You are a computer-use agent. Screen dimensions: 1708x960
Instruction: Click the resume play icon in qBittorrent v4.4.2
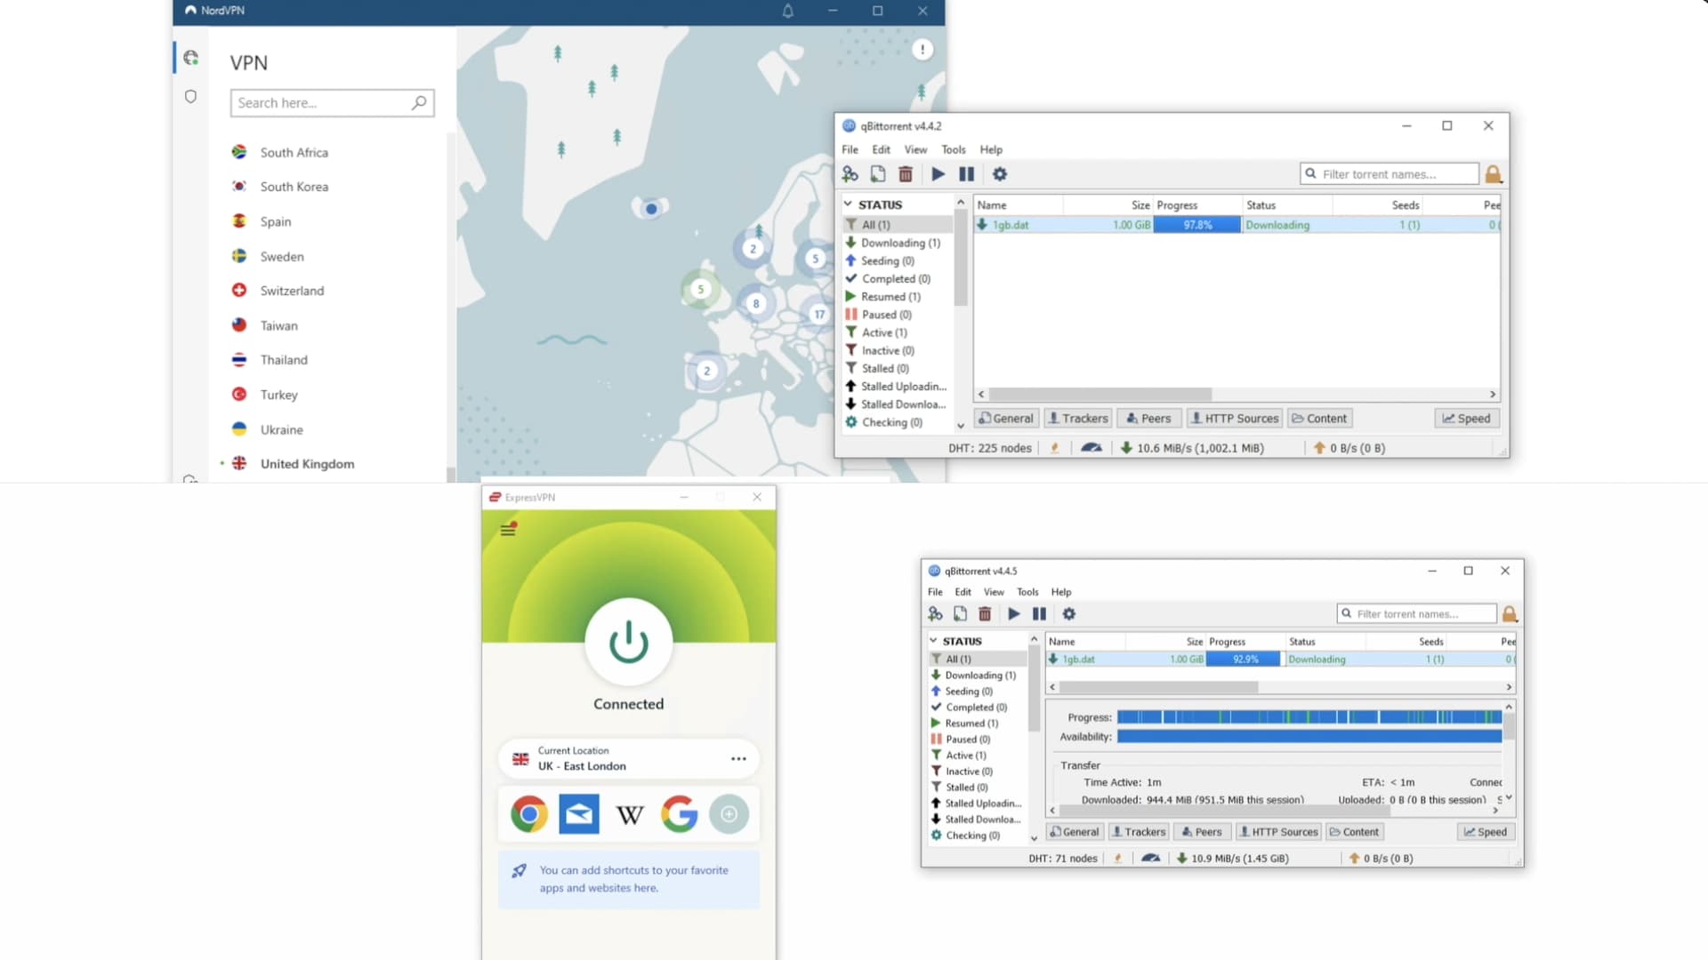(938, 174)
